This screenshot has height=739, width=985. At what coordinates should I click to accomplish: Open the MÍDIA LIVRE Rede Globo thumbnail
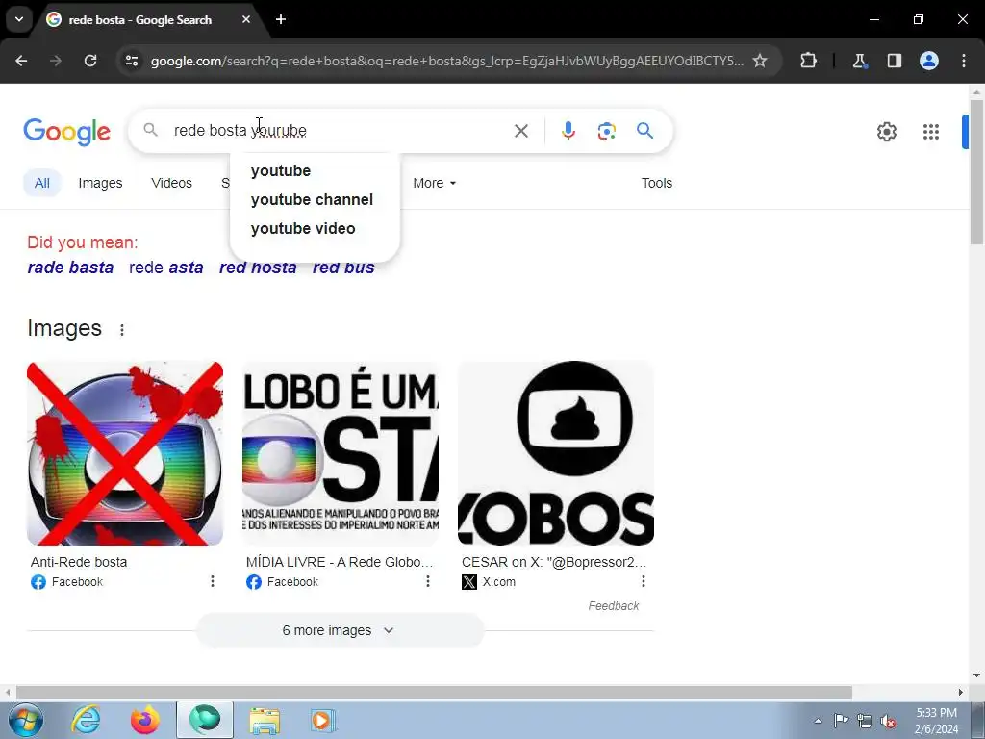341,453
